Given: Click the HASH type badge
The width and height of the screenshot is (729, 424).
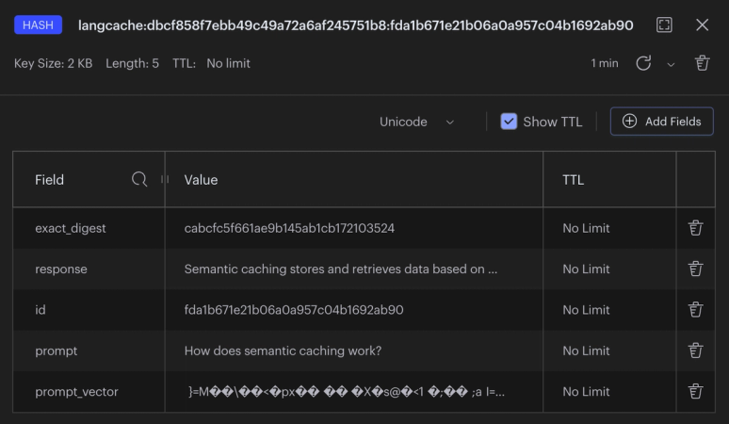Looking at the screenshot, I should [38, 25].
